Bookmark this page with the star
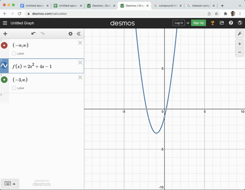Image resolution: width=245 pixels, height=190 pixels. tap(216, 14)
